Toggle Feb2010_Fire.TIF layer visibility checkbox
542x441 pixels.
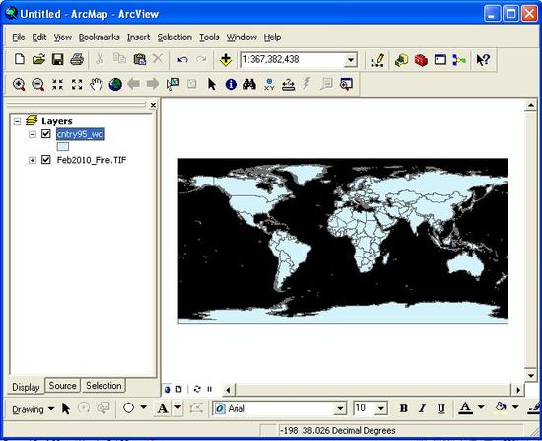click(46, 160)
